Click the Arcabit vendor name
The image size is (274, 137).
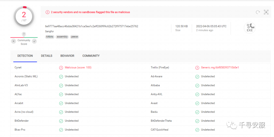pos(19,103)
